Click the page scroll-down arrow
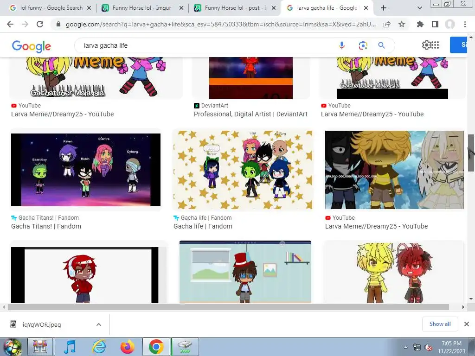Image resolution: width=475 pixels, height=356 pixels. tap(471, 299)
